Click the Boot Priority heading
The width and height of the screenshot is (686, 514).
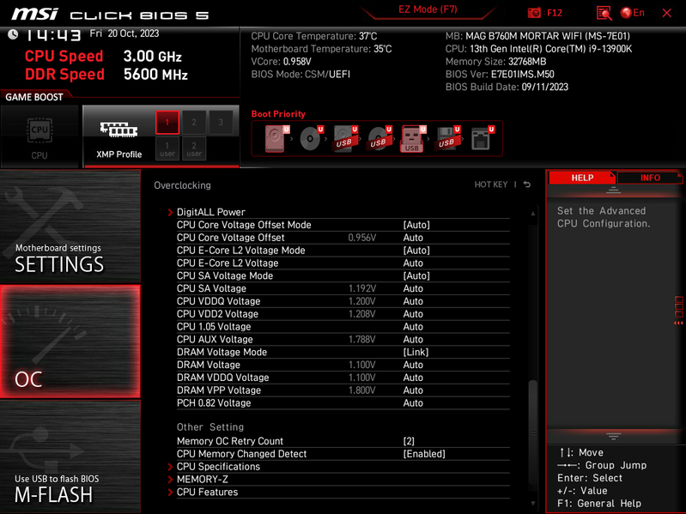[x=278, y=114]
